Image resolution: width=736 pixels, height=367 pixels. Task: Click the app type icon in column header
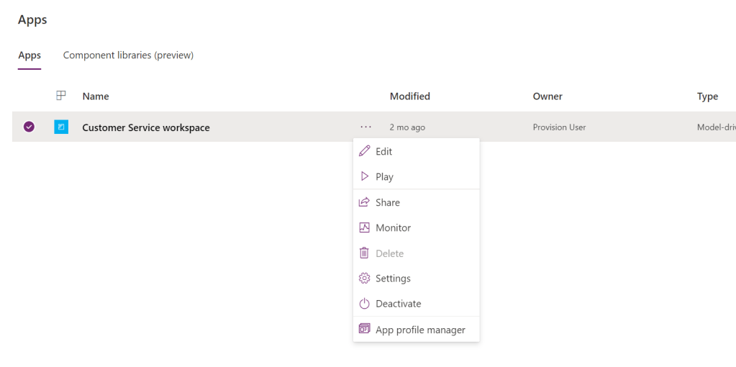(x=61, y=96)
